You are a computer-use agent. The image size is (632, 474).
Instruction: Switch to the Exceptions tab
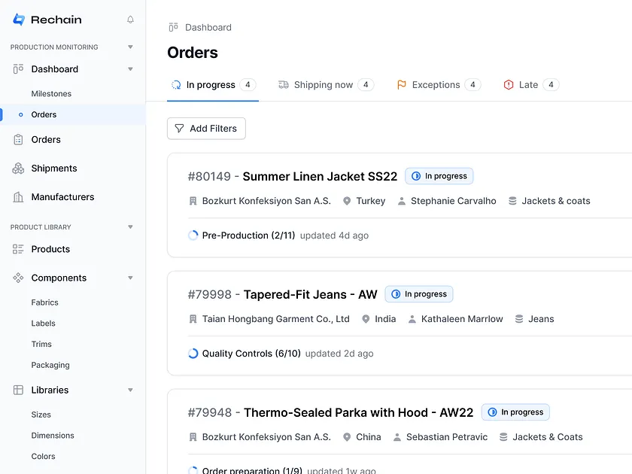click(x=439, y=84)
